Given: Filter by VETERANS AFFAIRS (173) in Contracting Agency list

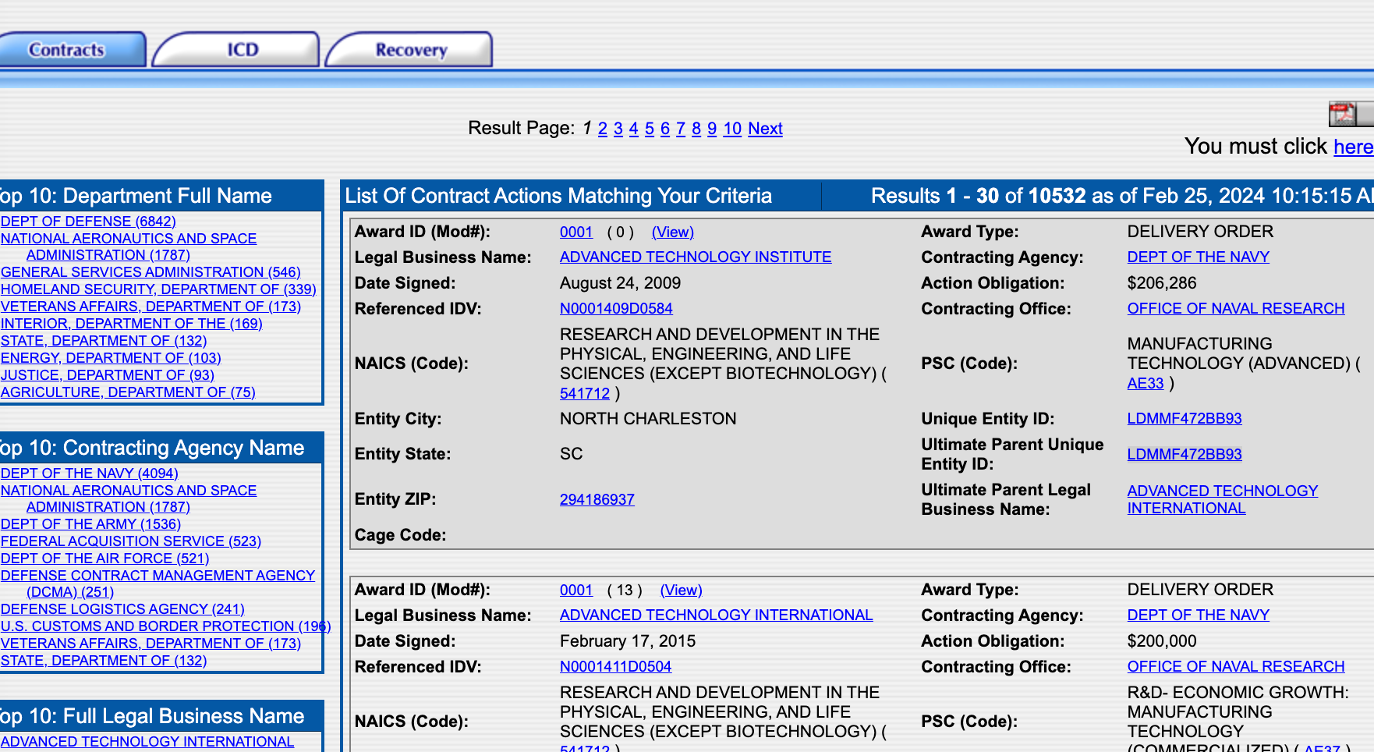Looking at the screenshot, I should pos(151,644).
